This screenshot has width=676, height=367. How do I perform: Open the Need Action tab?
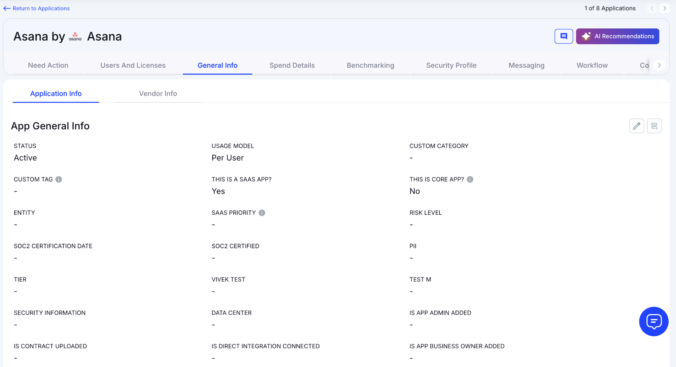[48, 65]
